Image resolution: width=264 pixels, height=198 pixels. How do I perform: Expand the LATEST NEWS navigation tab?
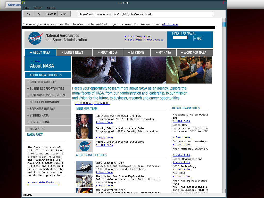coord(75,53)
